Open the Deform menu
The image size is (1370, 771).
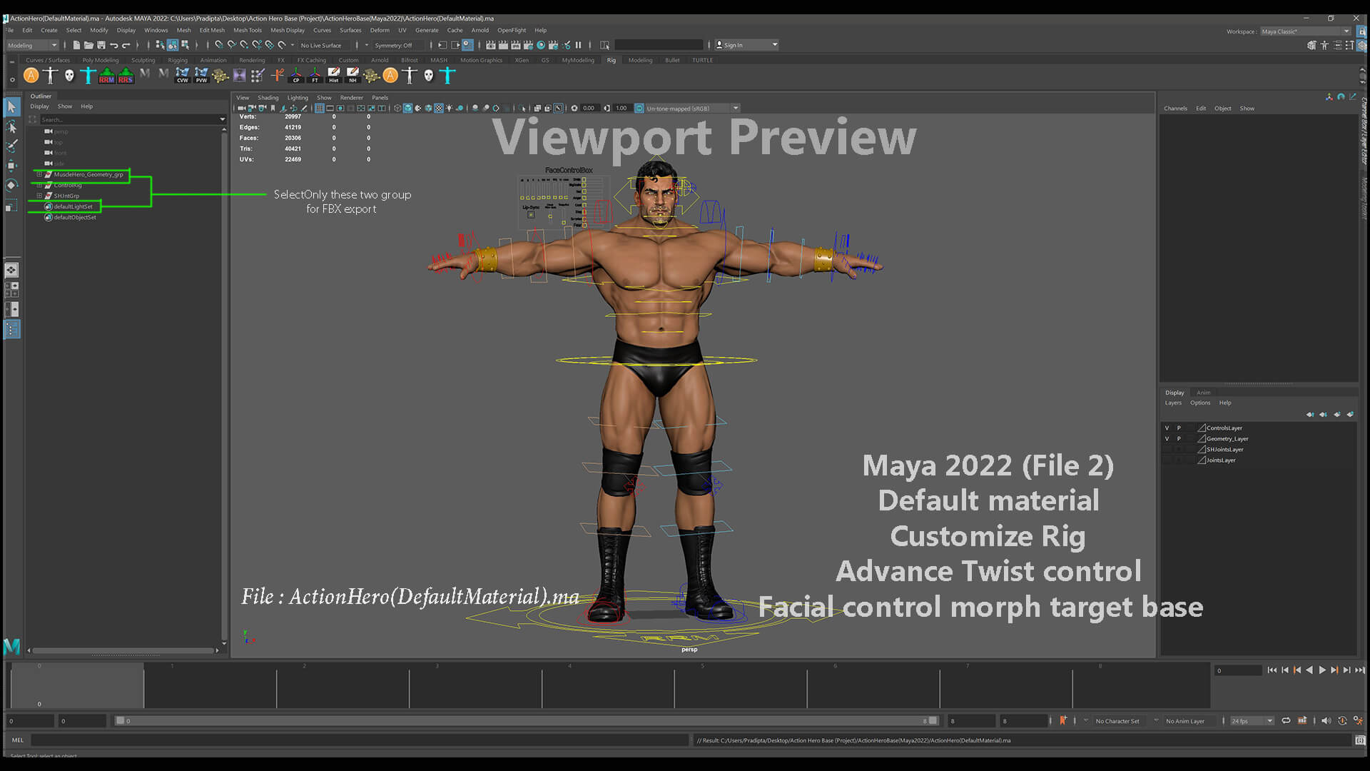380,30
